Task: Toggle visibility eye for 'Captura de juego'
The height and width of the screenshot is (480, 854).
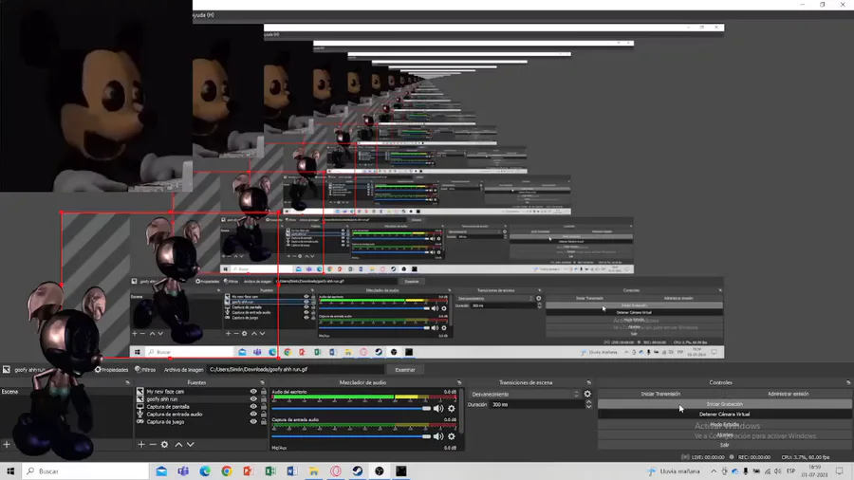Action: tap(253, 422)
